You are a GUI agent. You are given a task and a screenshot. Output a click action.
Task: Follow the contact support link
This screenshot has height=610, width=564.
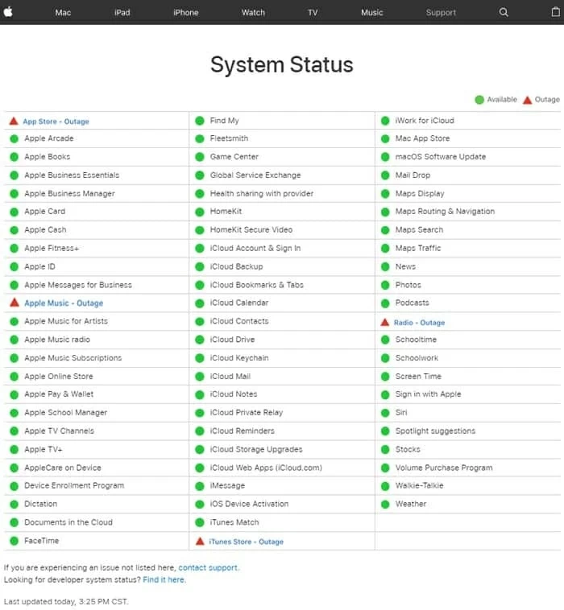(208, 567)
